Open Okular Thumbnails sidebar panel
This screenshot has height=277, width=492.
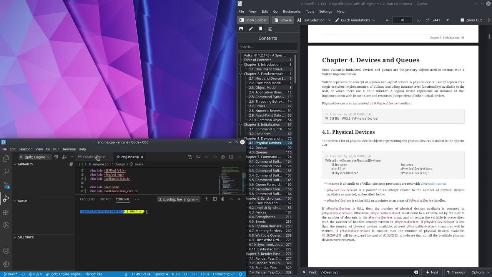pyautogui.click(x=241, y=29)
